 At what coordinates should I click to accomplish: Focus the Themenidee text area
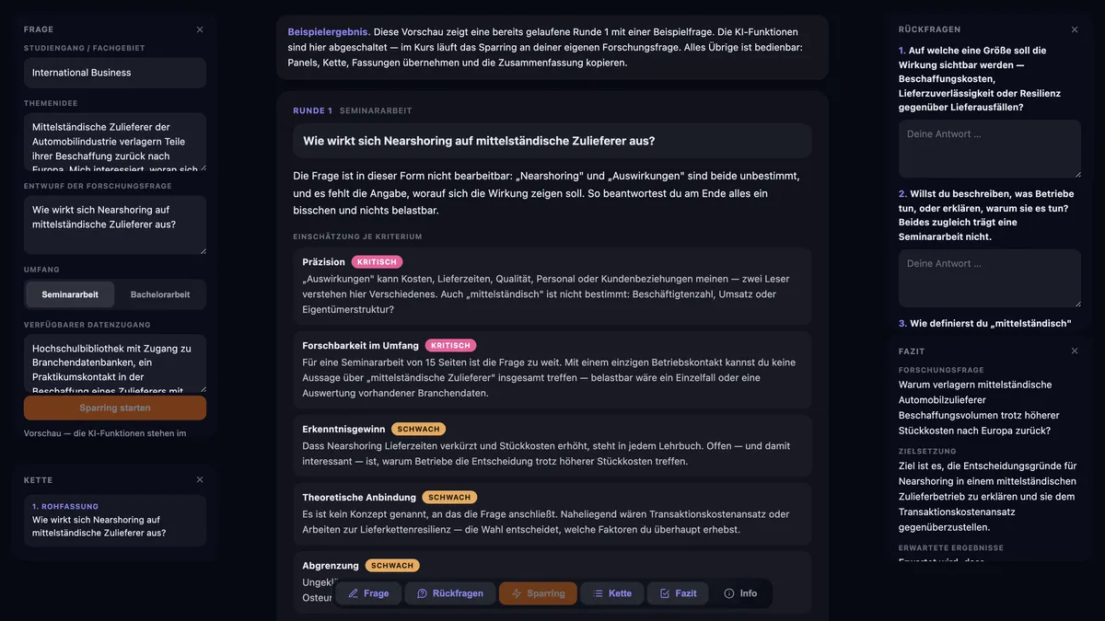click(x=115, y=142)
